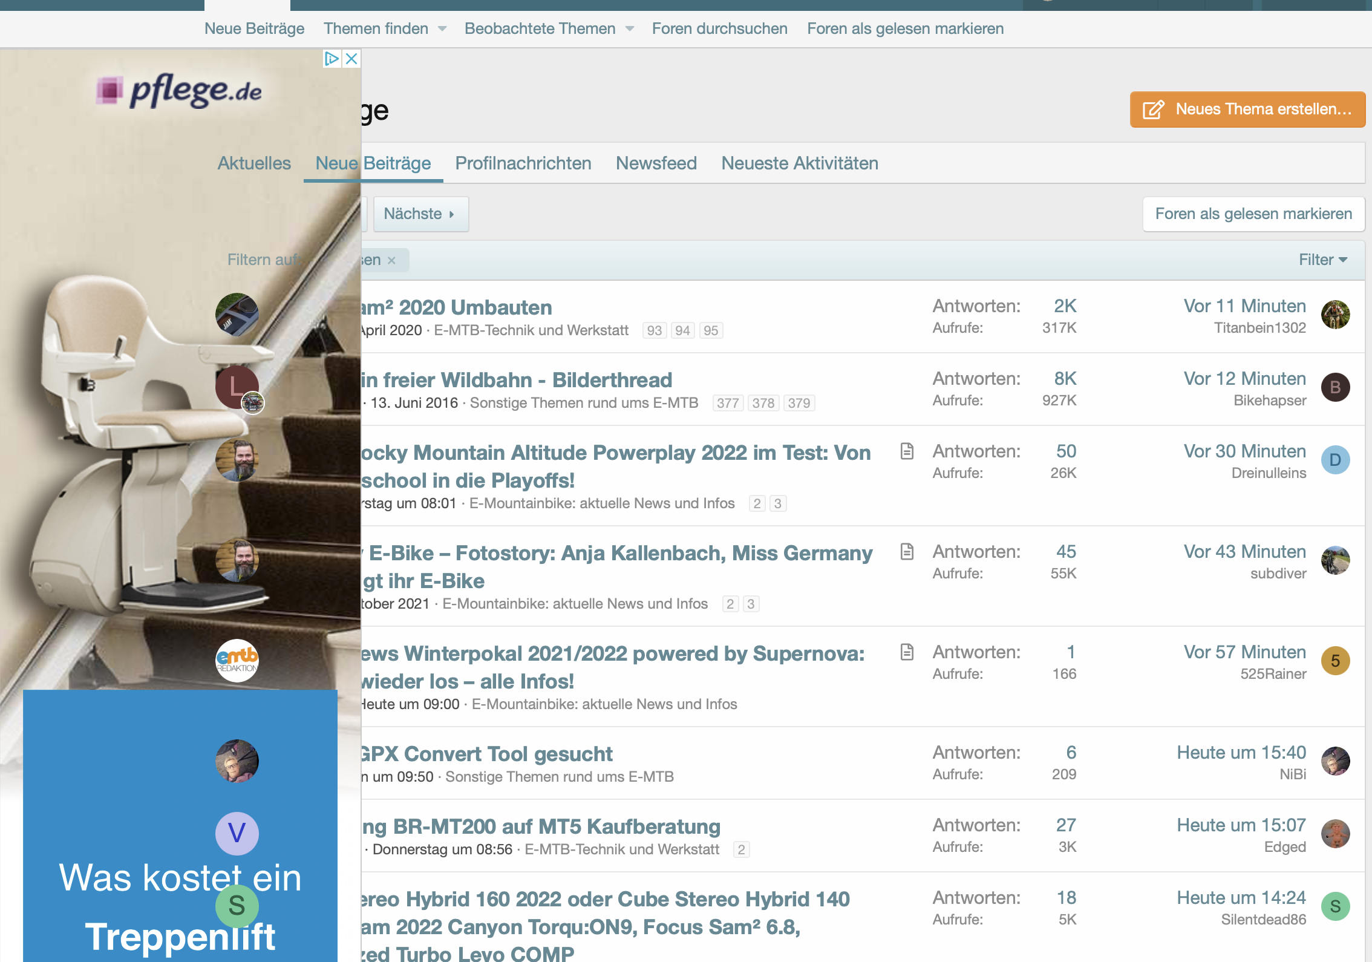The height and width of the screenshot is (962, 1372).
Task: Expand the Themen finden dropdown arrow
Action: (x=442, y=29)
